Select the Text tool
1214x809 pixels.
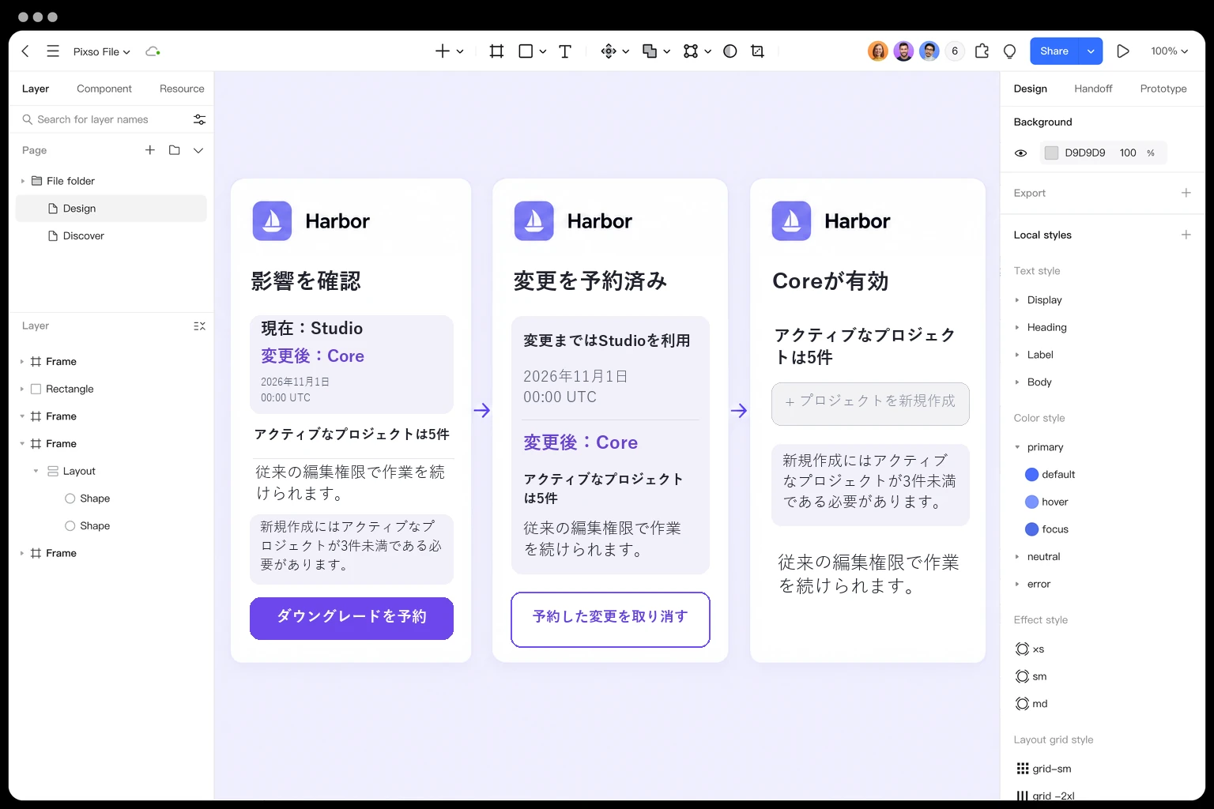(x=565, y=51)
